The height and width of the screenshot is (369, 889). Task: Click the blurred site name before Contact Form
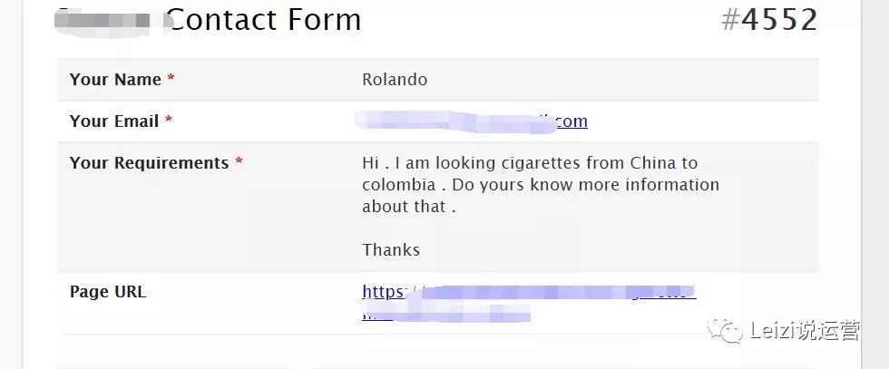[112, 22]
